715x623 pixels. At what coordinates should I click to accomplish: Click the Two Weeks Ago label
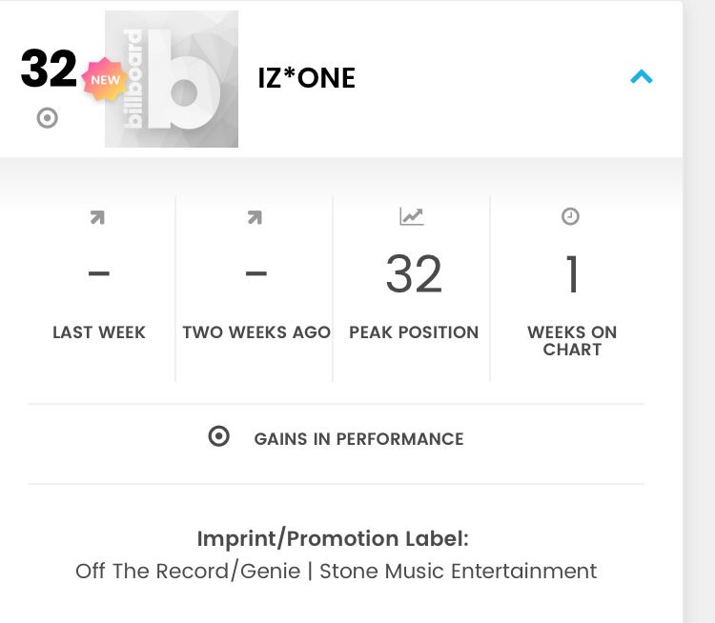[x=256, y=332]
